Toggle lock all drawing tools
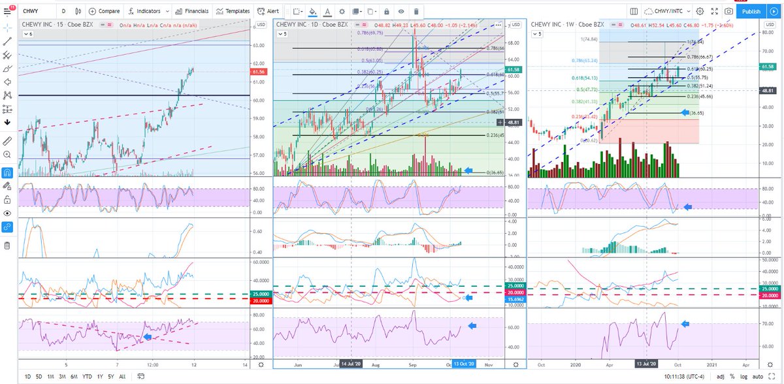 [x=7, y=199]
